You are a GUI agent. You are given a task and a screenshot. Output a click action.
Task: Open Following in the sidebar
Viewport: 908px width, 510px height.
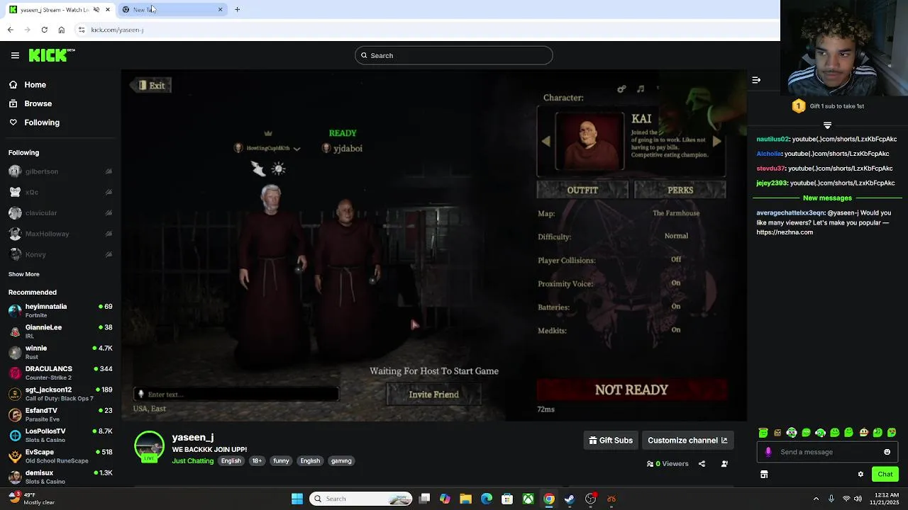[x=42, y=123]
